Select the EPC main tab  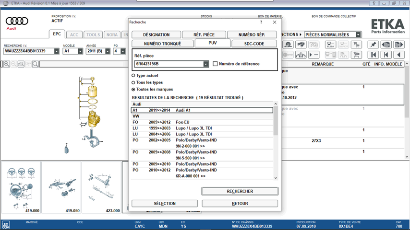57,34
